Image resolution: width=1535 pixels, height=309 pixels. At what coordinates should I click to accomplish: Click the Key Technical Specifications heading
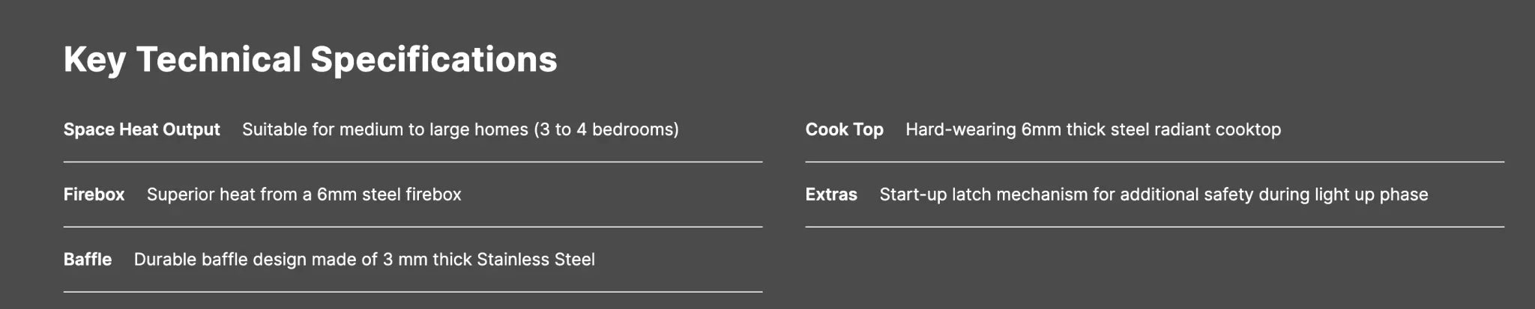point(310,60)
